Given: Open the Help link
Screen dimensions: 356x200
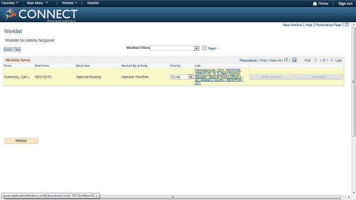Looking at the screenshot, I should pyautogui.click(x=309, y=24).
